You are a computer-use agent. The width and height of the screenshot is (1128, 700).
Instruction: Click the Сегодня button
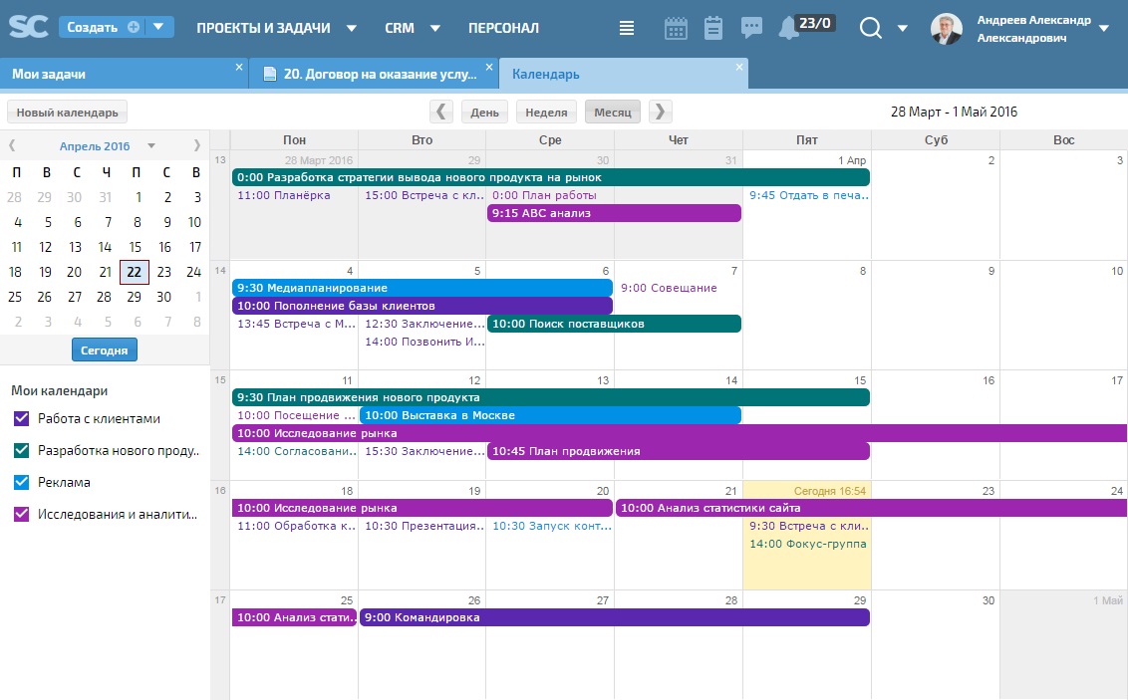(x=105, y=350)
